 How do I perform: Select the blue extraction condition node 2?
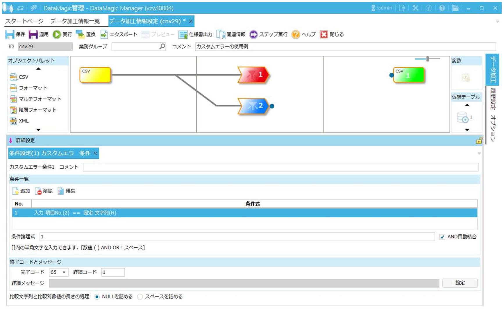click(x=253, y=106)
